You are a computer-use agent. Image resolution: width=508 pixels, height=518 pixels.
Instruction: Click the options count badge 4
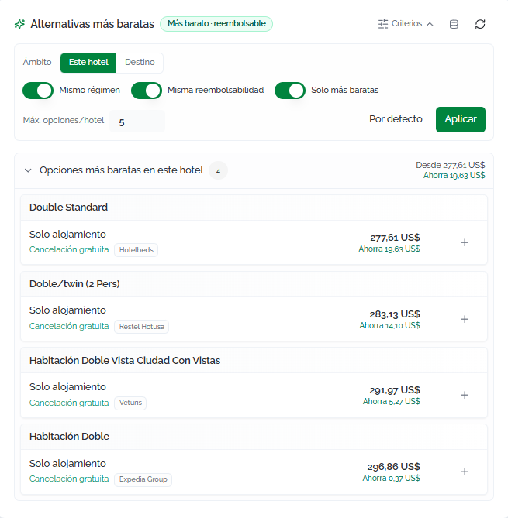point(218,171)
